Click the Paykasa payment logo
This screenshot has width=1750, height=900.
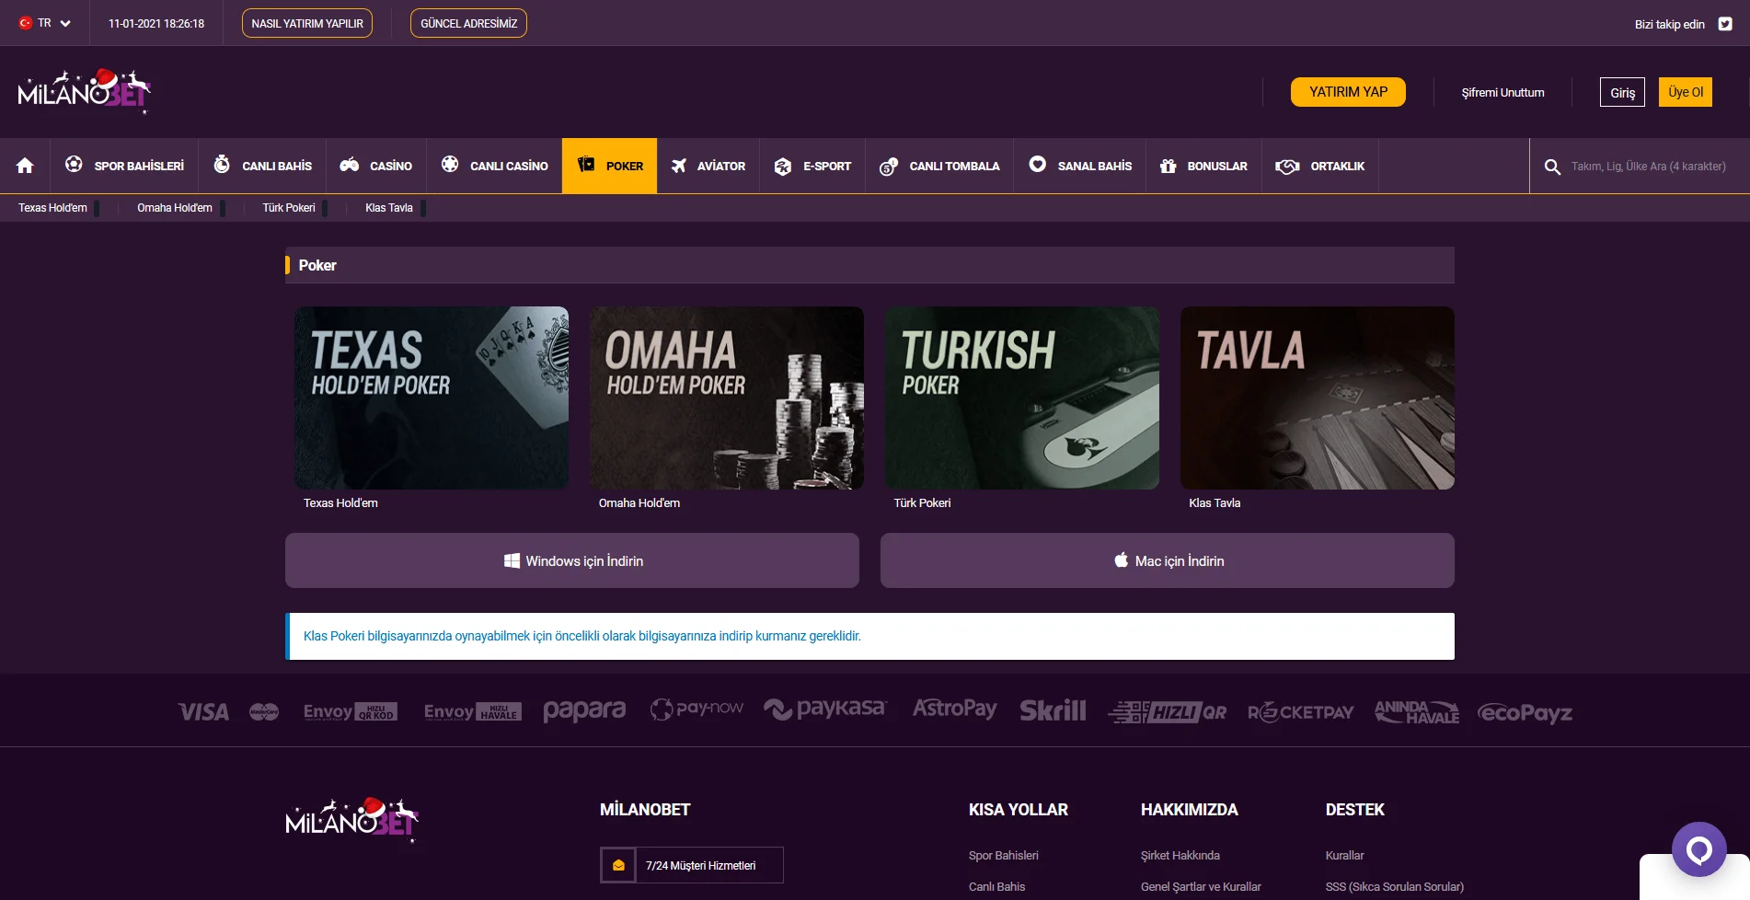coord(825,709)
